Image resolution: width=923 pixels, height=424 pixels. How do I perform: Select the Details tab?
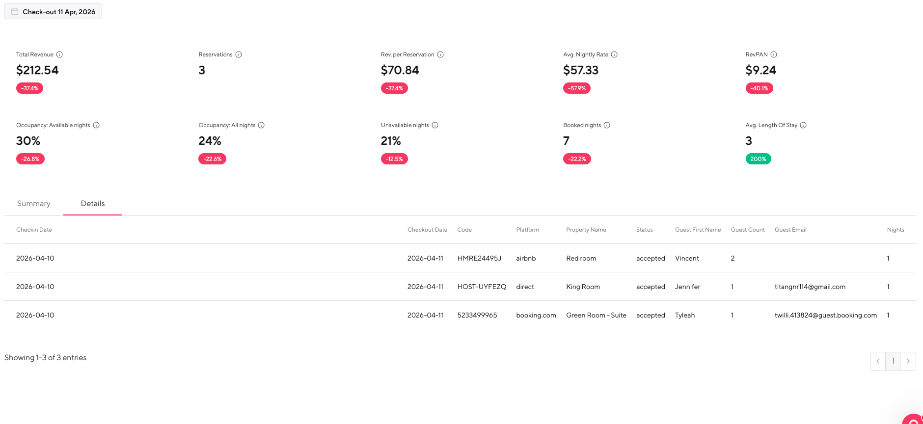click(93, 204)
